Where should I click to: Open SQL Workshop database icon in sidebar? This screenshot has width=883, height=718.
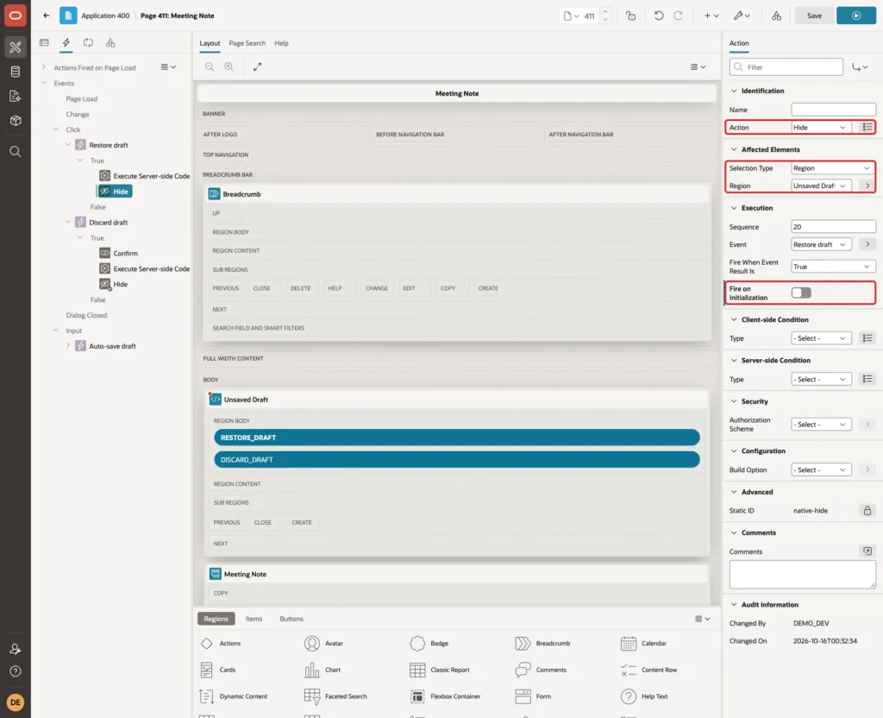16,72
